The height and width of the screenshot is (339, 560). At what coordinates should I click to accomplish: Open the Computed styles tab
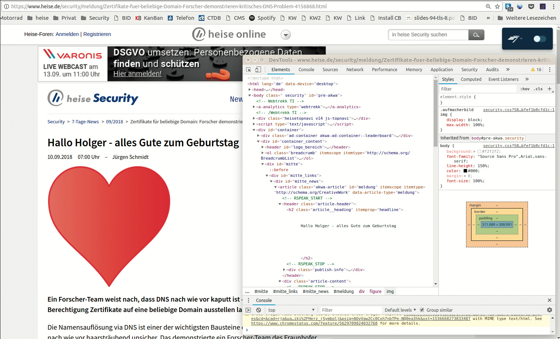(471, 79)
